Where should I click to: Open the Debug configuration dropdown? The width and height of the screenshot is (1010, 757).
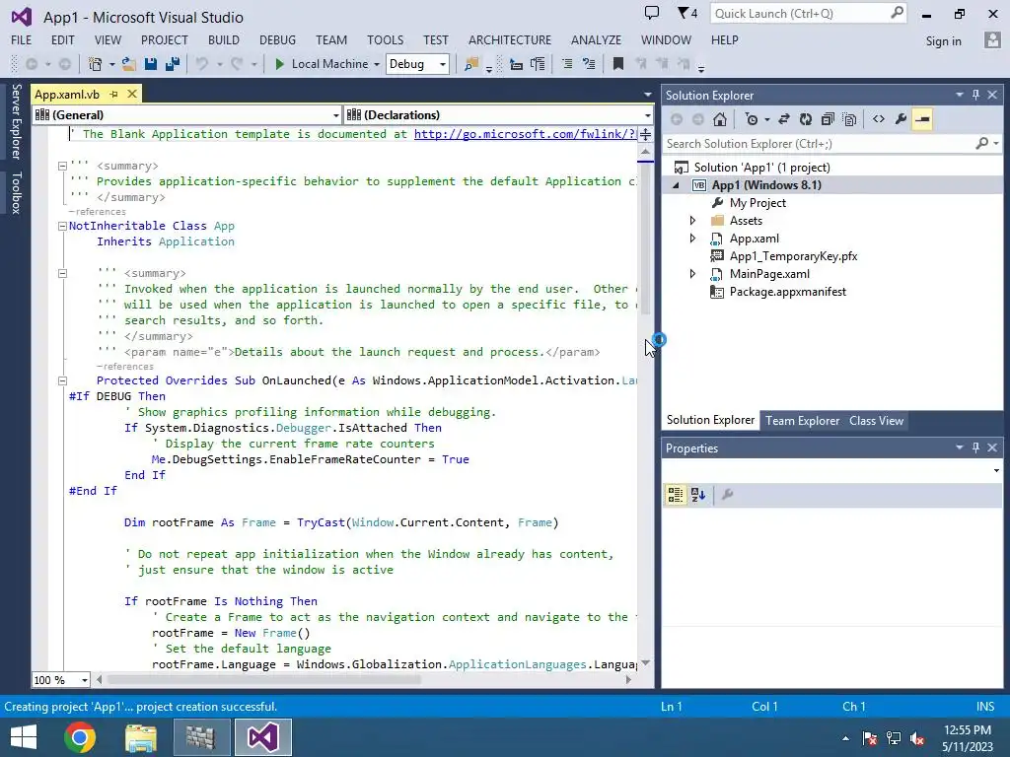(417, 64)
